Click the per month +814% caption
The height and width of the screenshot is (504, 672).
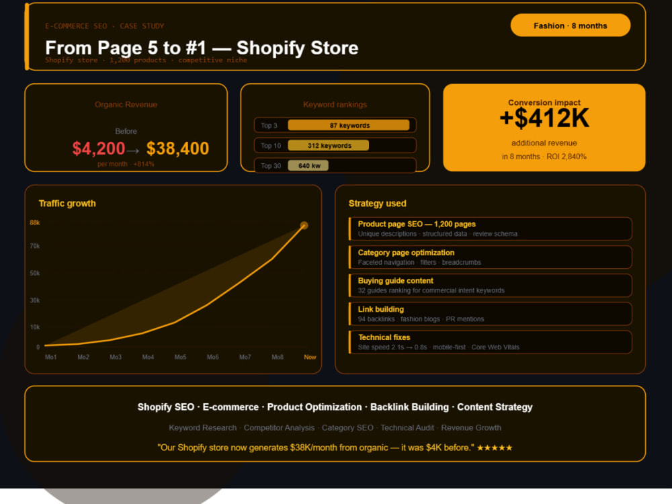click(x=126, y=164)
